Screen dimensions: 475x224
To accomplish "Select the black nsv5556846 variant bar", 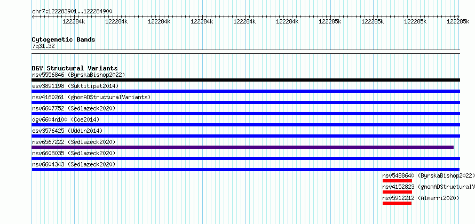I will tap(246, 80).
